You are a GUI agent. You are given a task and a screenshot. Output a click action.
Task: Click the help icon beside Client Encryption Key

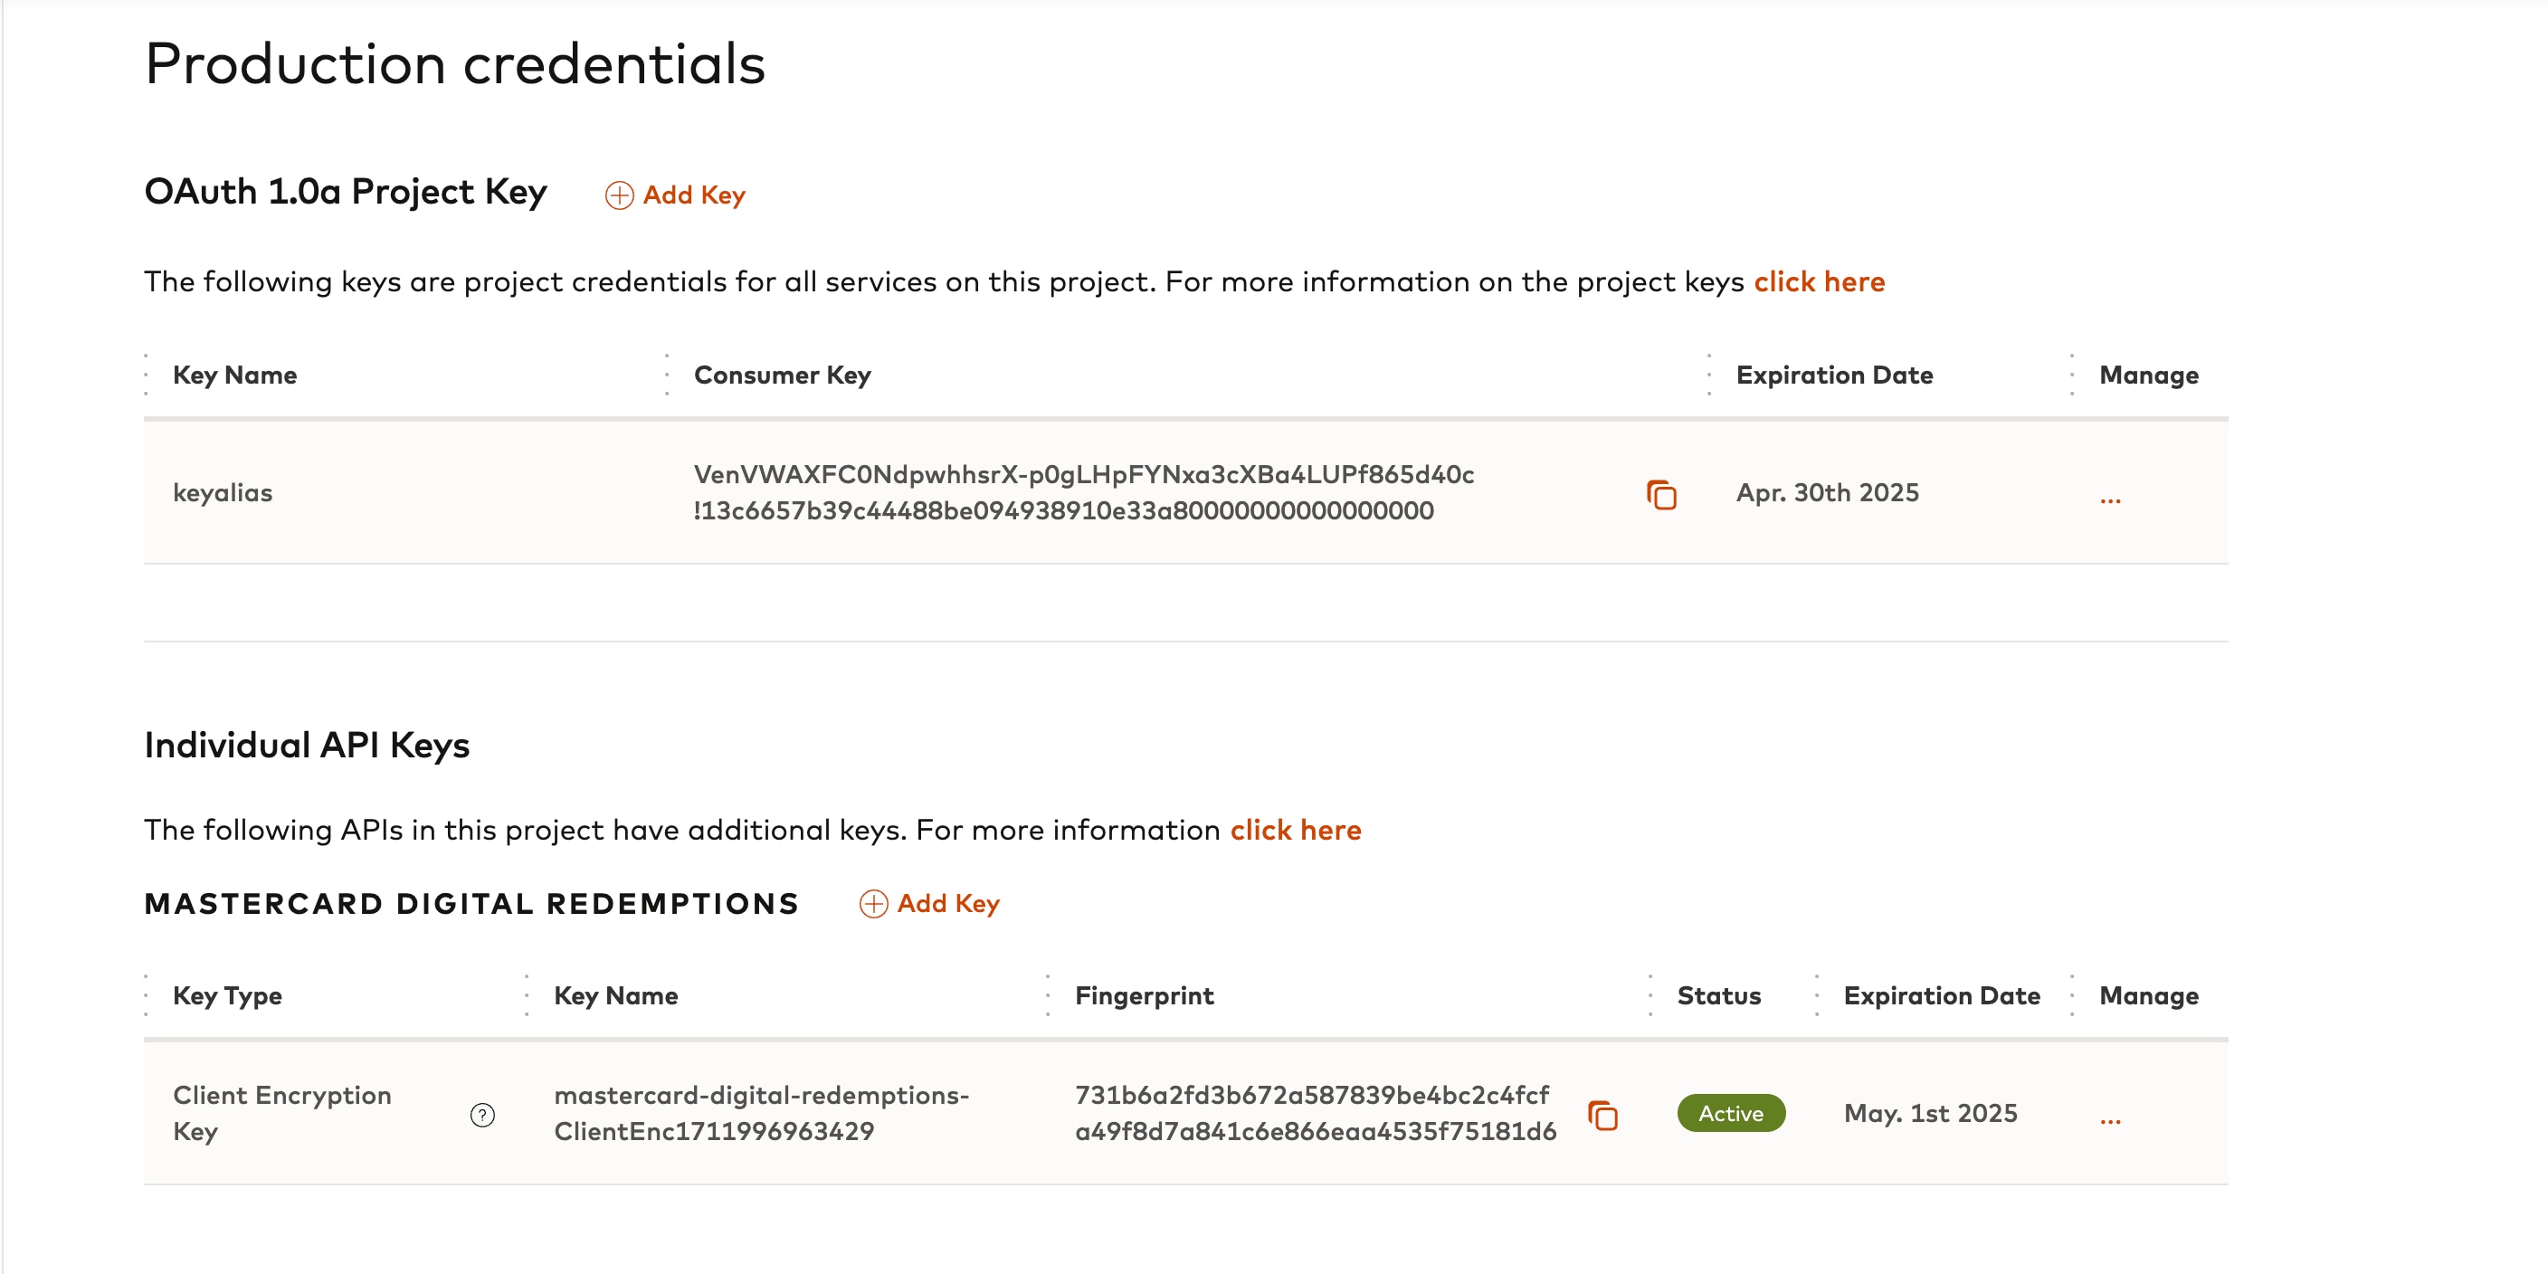point(482,1115)
